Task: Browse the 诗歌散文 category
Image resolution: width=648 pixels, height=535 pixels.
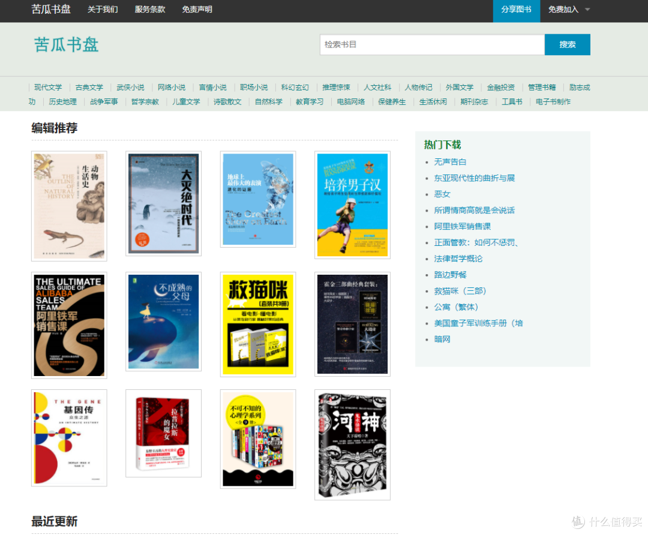Action: pyautogui.click(x=227, y=101)
